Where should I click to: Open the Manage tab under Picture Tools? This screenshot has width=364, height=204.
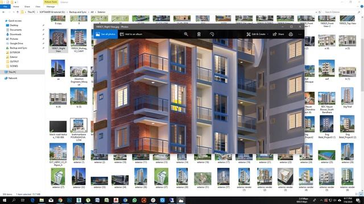(x=51, y=7)
